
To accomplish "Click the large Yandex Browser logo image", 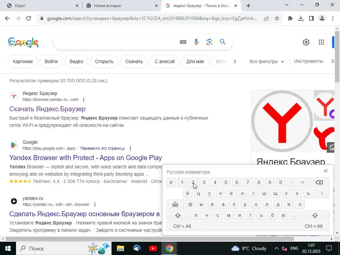I will coord(282,121).
